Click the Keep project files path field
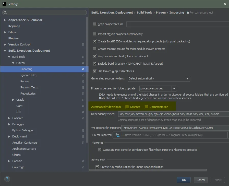 [x=178, y=24]
